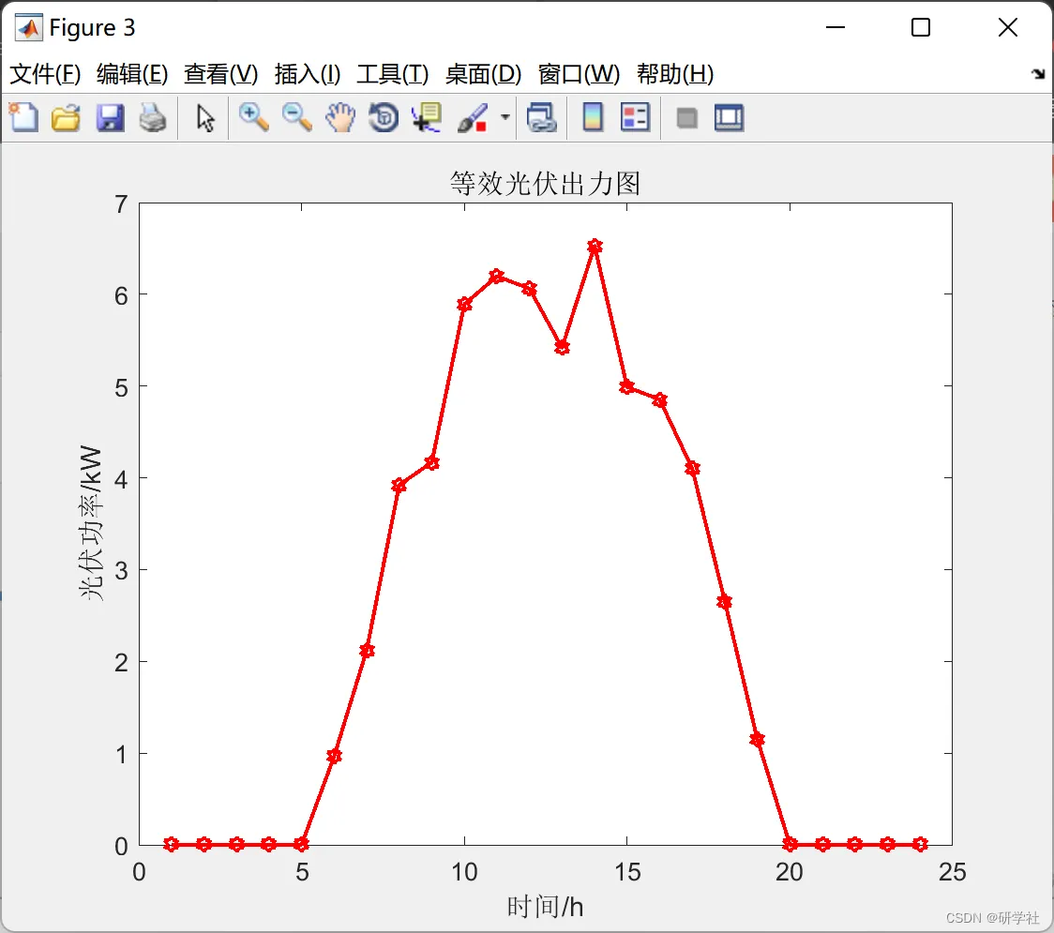The image size is (1054, 933).
Task: Click the data marker at hour 19
Action: 758,740
